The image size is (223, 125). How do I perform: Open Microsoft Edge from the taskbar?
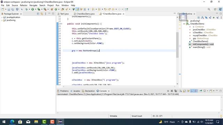point(12,122)
